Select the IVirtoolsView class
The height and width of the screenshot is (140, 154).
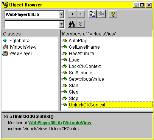point(33,47)
